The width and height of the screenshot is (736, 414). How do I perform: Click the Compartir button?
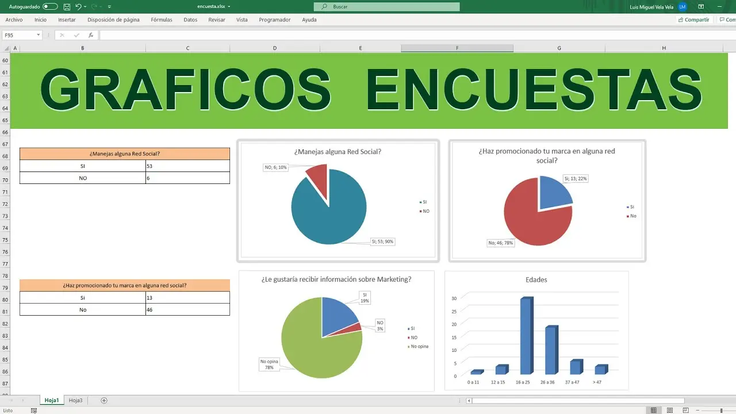693,20
